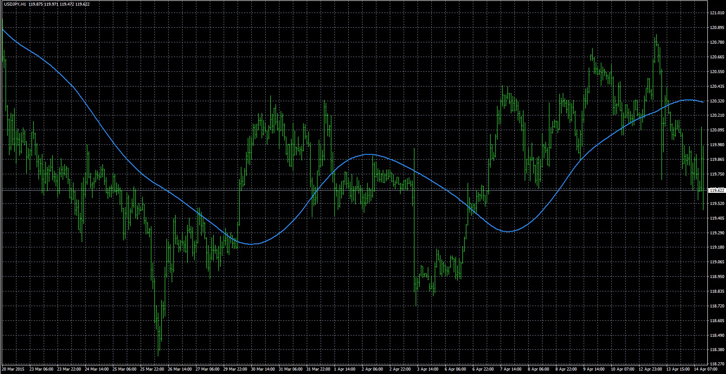This screenshot has width=726, height=374.
Task: Click the 20 Mar 2015 time axis label
Action: pyautogui.click(x=13, y=370)
